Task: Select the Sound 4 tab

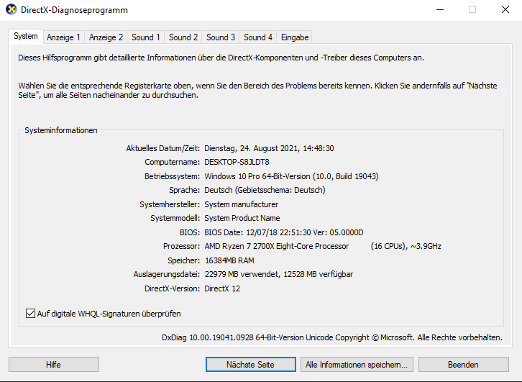Action: pos(257,37)
